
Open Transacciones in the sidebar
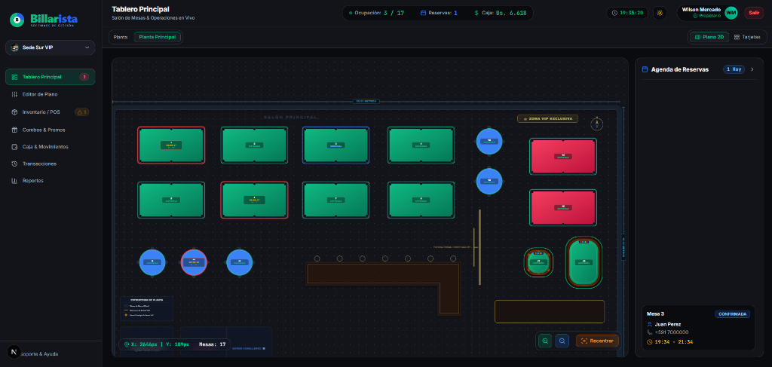click(51, 164)
